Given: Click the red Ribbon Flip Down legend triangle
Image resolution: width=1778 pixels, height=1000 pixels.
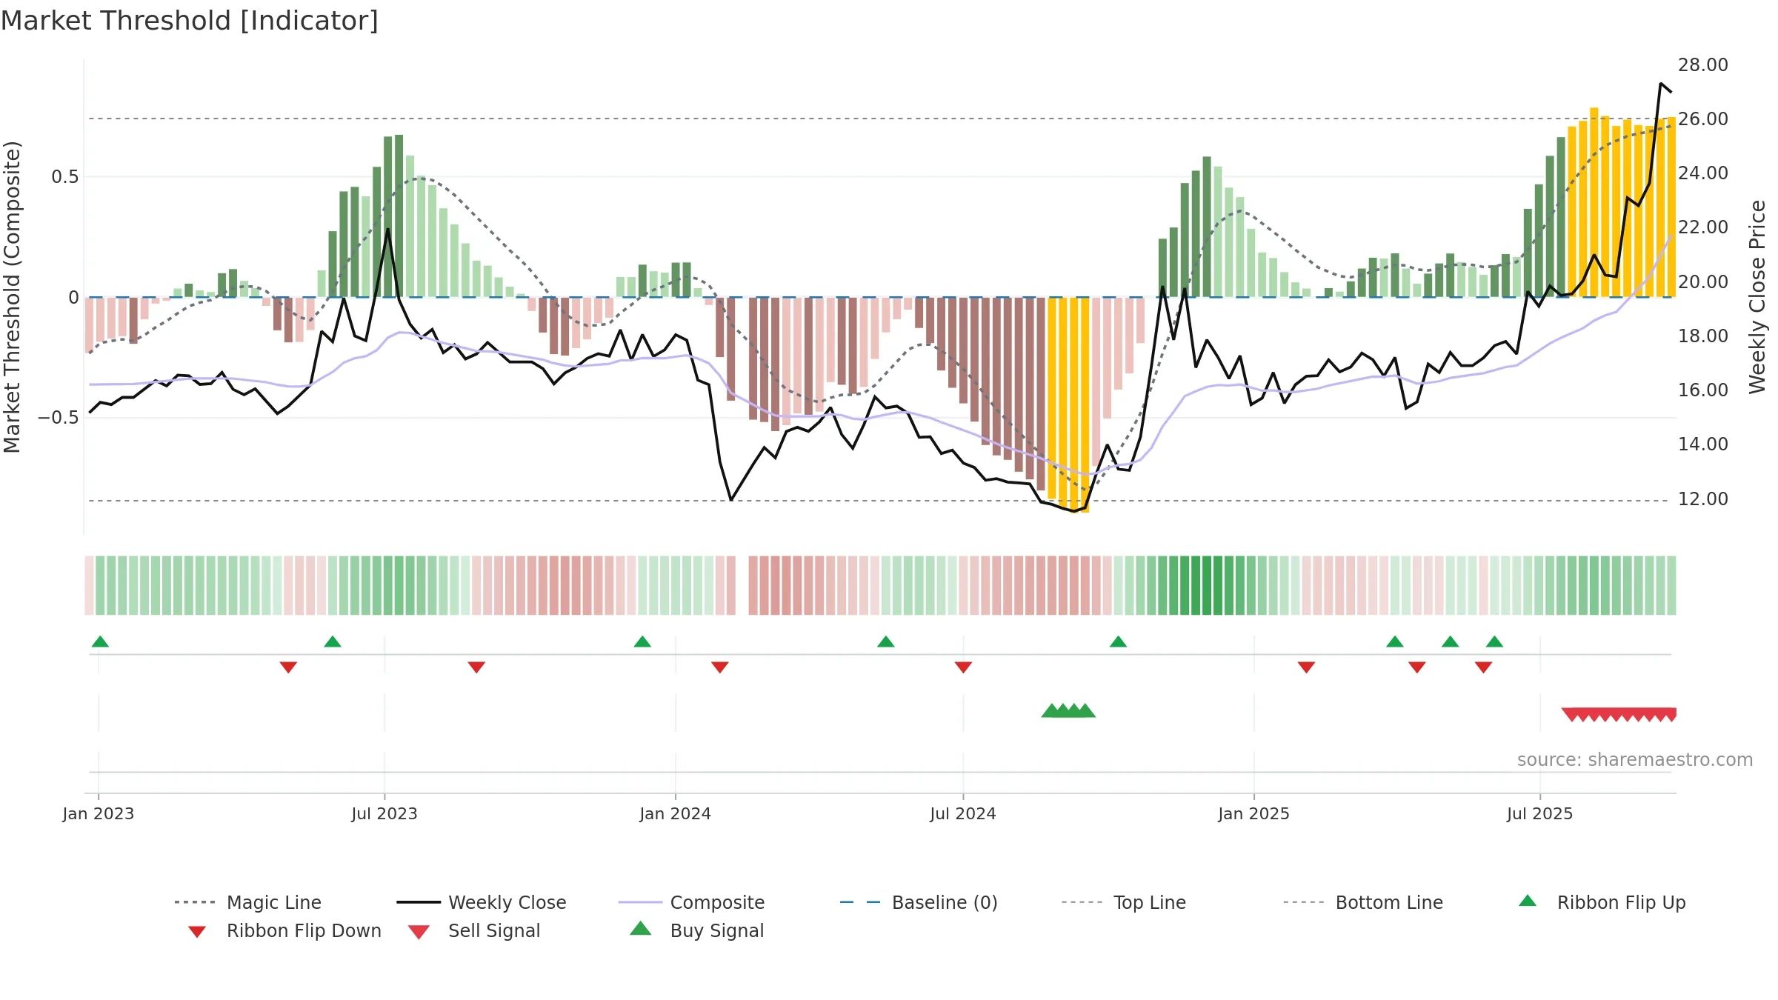Looking at the screenshot, I should (x=197, y=932).
